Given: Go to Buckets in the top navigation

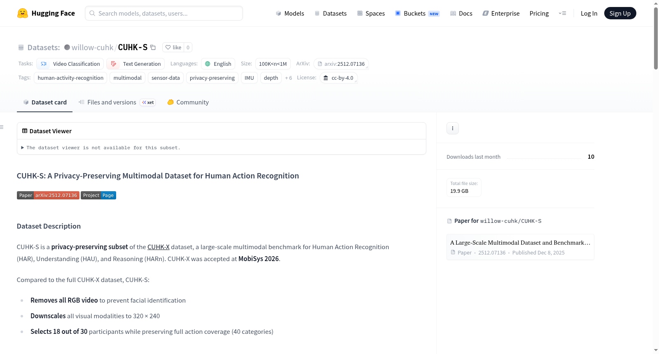Looking at the screenshot, I should tap(417, 13).
